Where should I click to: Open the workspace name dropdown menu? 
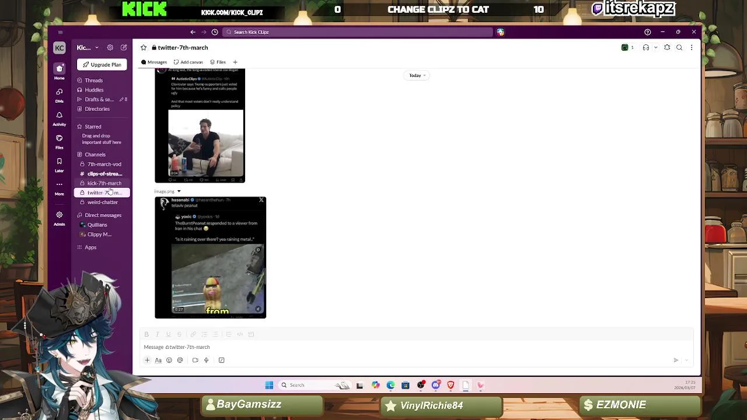88,48
